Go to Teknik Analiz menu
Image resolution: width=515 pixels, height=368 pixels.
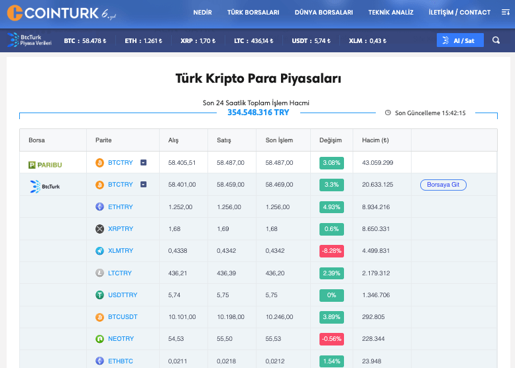[390, 13]
